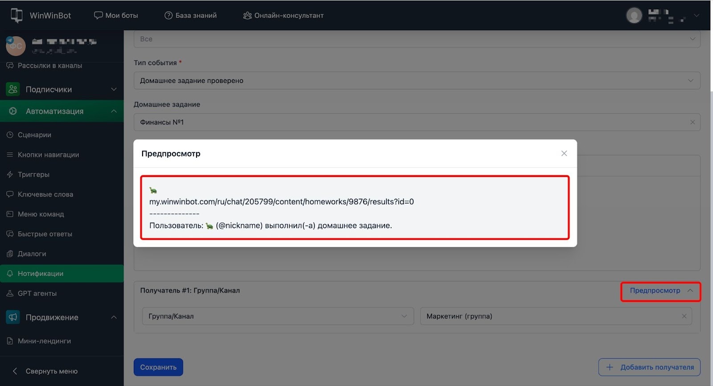Collapse the Автоматизация sidebar section
Image resolution: width=713 pixels, height=386 pixels.
tap(114, 111)
